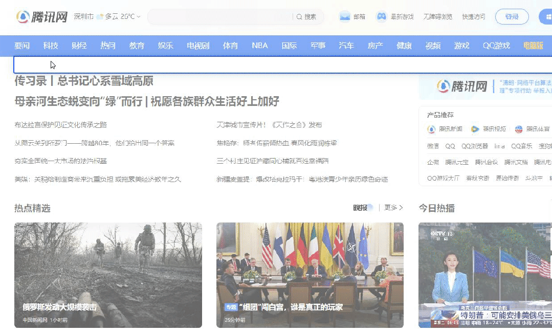Go to the 游戏 channel
This screenshot has width=552, height=333.
pos(461,46)
